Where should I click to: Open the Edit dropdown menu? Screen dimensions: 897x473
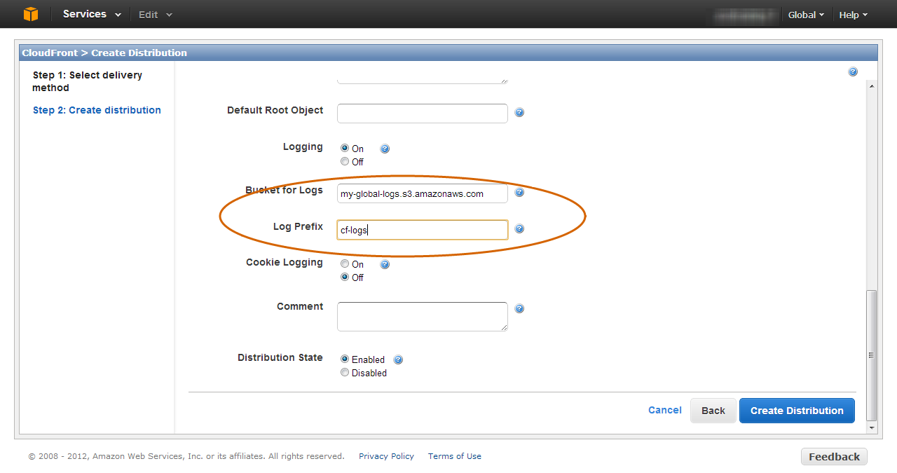coord(155,15)
